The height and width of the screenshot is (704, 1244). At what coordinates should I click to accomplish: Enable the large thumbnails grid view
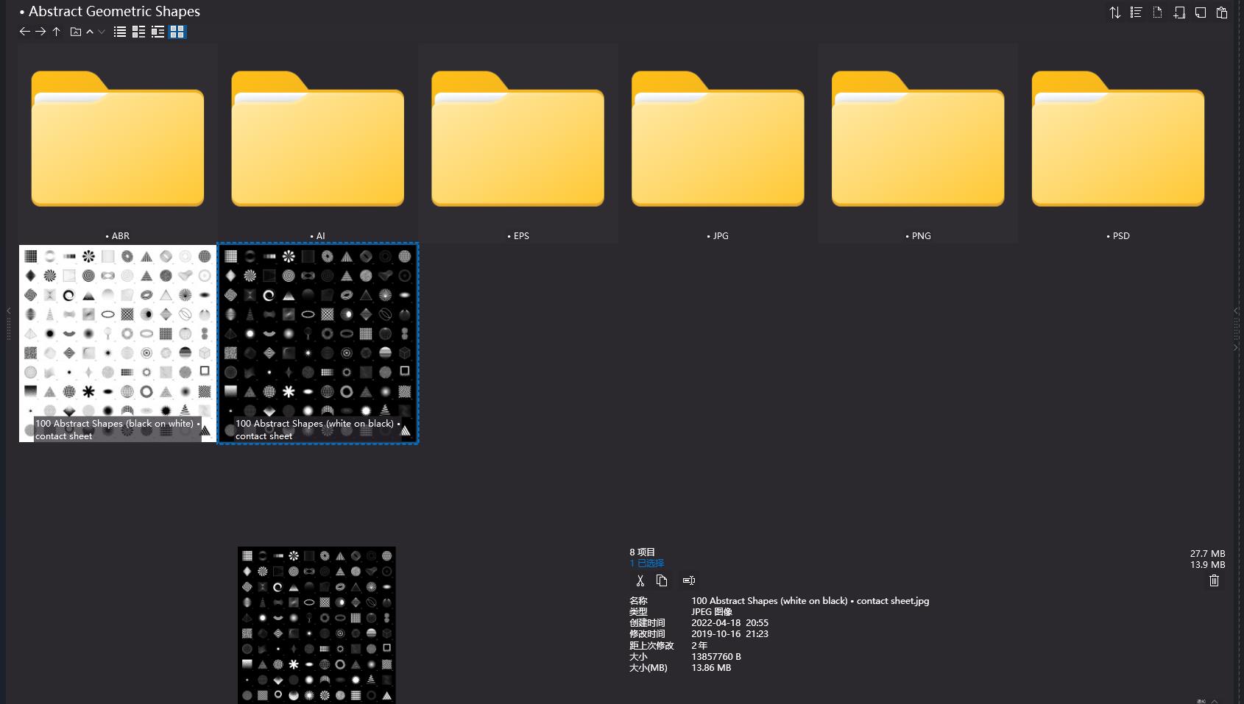(177, 32)
